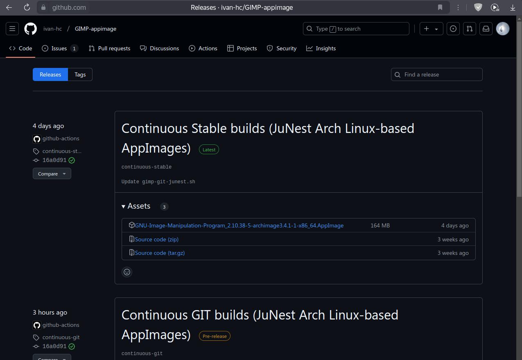Reload the page with the refresh icon

tap(27, 7)
